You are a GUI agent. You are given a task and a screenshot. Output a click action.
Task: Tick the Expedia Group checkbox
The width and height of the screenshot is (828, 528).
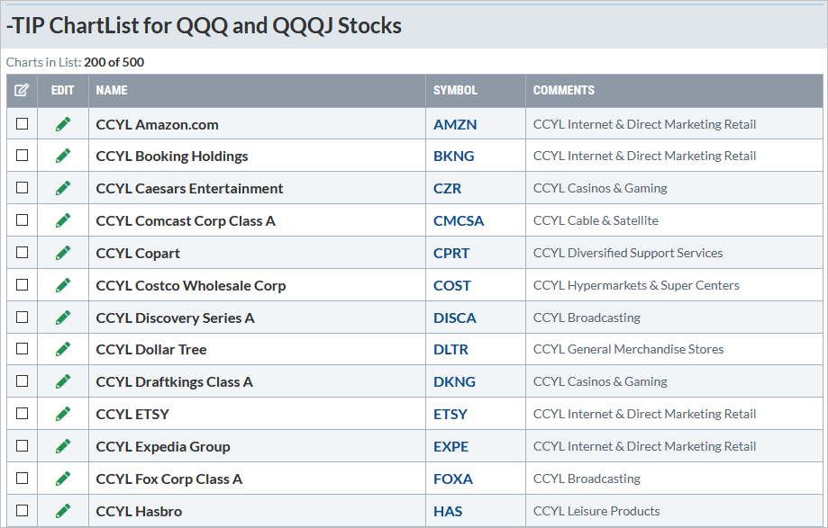[x=23, y=446]
